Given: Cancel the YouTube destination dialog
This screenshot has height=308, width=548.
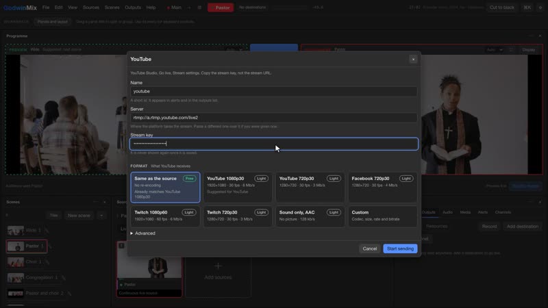Looking at the screenshot, I should tap(369, 248).
